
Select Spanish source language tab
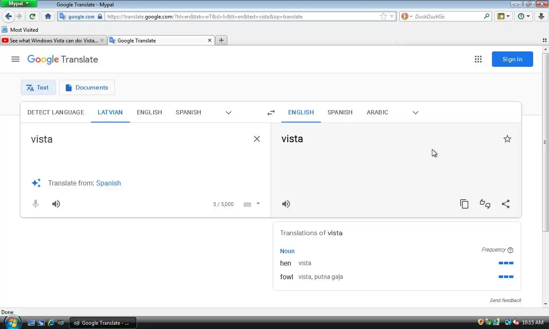tap(188, 112)
